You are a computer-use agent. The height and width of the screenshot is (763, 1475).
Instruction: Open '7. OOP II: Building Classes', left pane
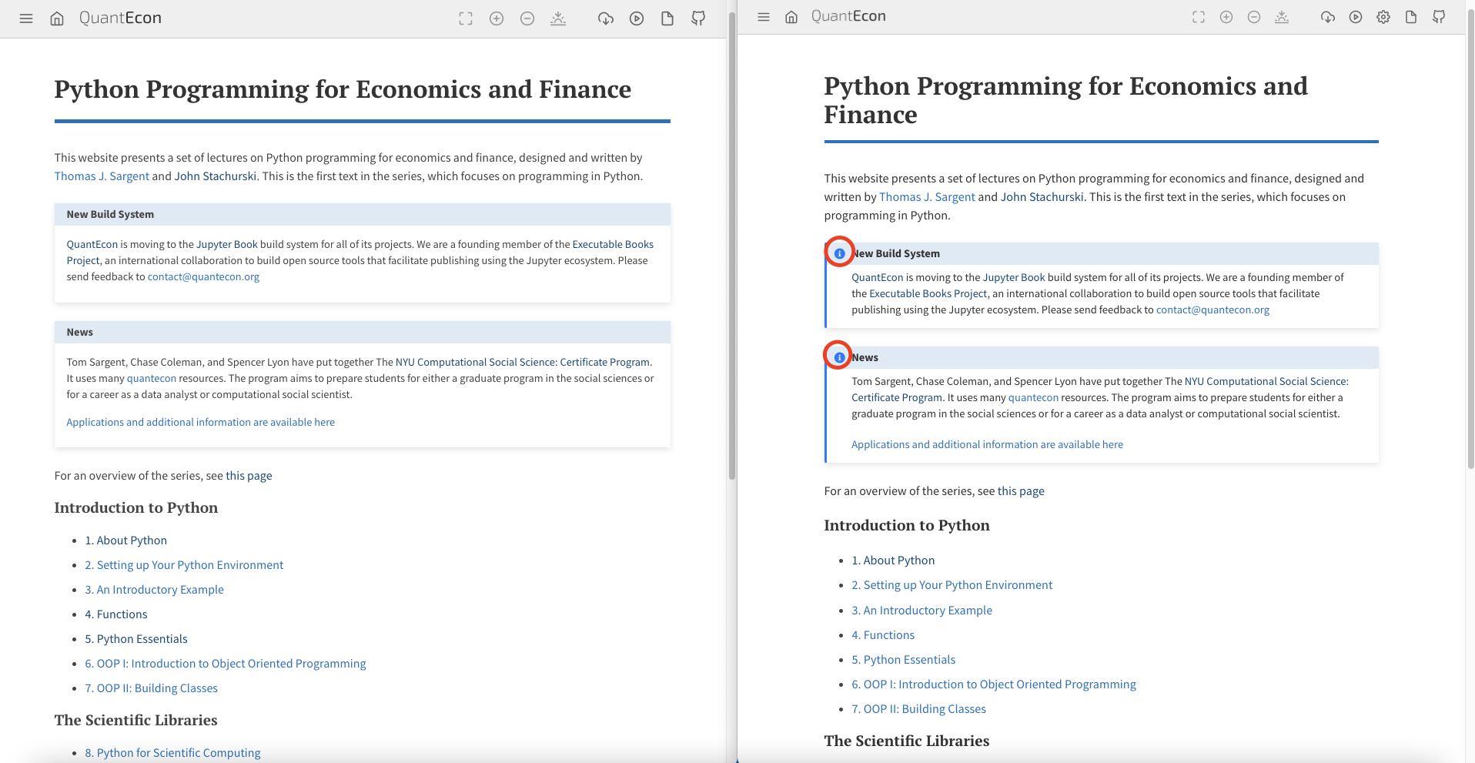pyautogui.click(x=152, y=688)
